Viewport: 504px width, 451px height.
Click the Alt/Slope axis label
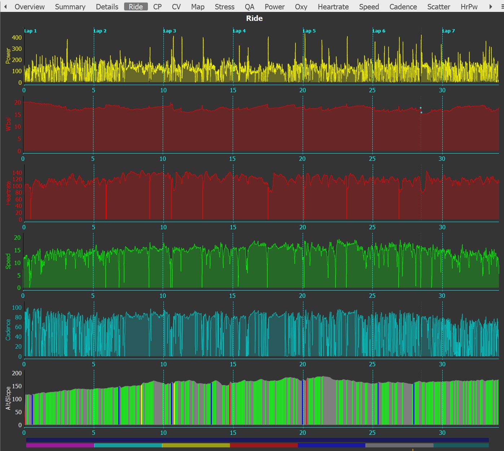[8, 398]
